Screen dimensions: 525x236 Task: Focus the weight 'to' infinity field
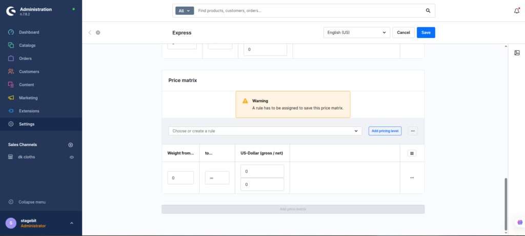217,178
